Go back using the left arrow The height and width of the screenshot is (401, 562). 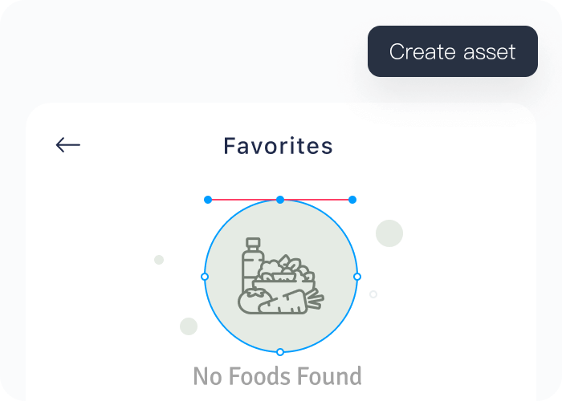coord(68,144)
